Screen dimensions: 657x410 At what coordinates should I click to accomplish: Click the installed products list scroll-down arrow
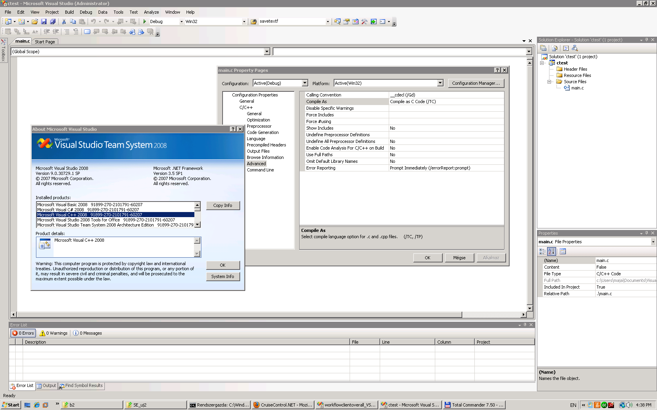click(x=197, y=225)
